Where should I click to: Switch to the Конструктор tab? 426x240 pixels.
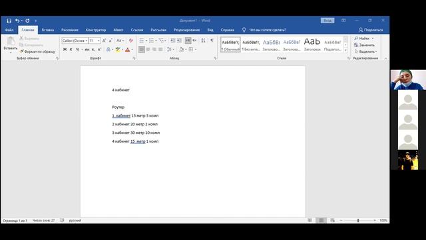click(96, 30)
